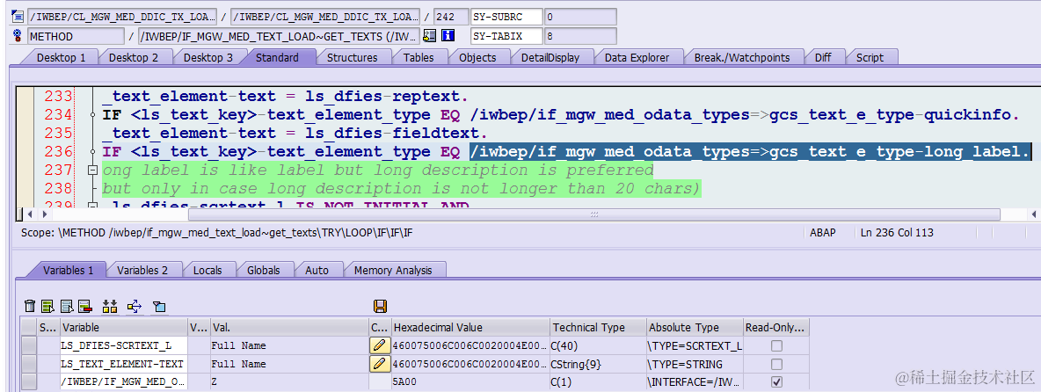Open the Tables tab

click(x=419, y=58)
